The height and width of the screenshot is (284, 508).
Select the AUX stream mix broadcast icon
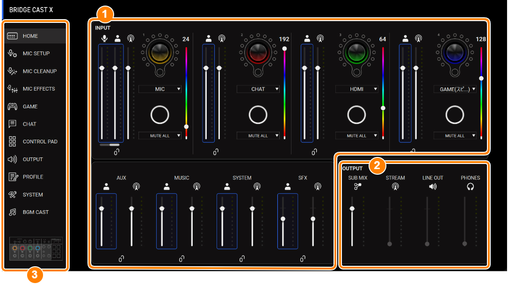click(x=137, y=187)
